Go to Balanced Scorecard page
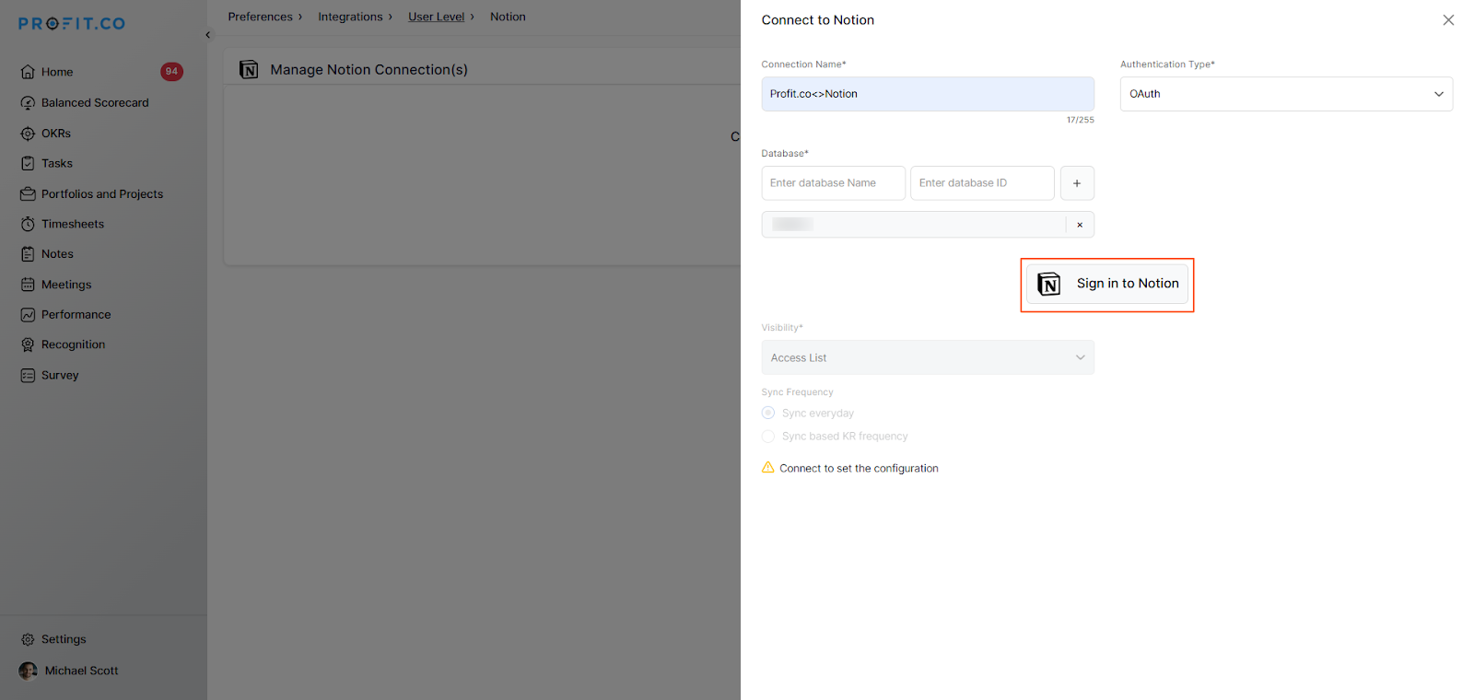This screenshot has width=1474, height=700. 95,103
